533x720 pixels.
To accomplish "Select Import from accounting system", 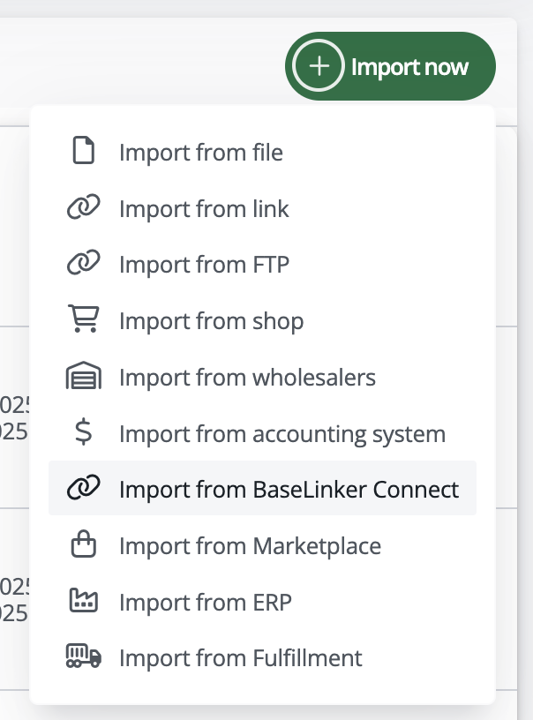I will 282,434.
